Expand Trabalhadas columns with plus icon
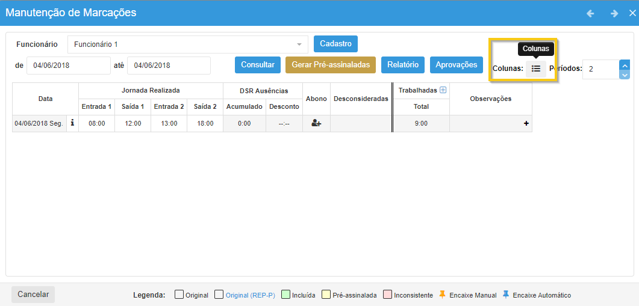 443,90
